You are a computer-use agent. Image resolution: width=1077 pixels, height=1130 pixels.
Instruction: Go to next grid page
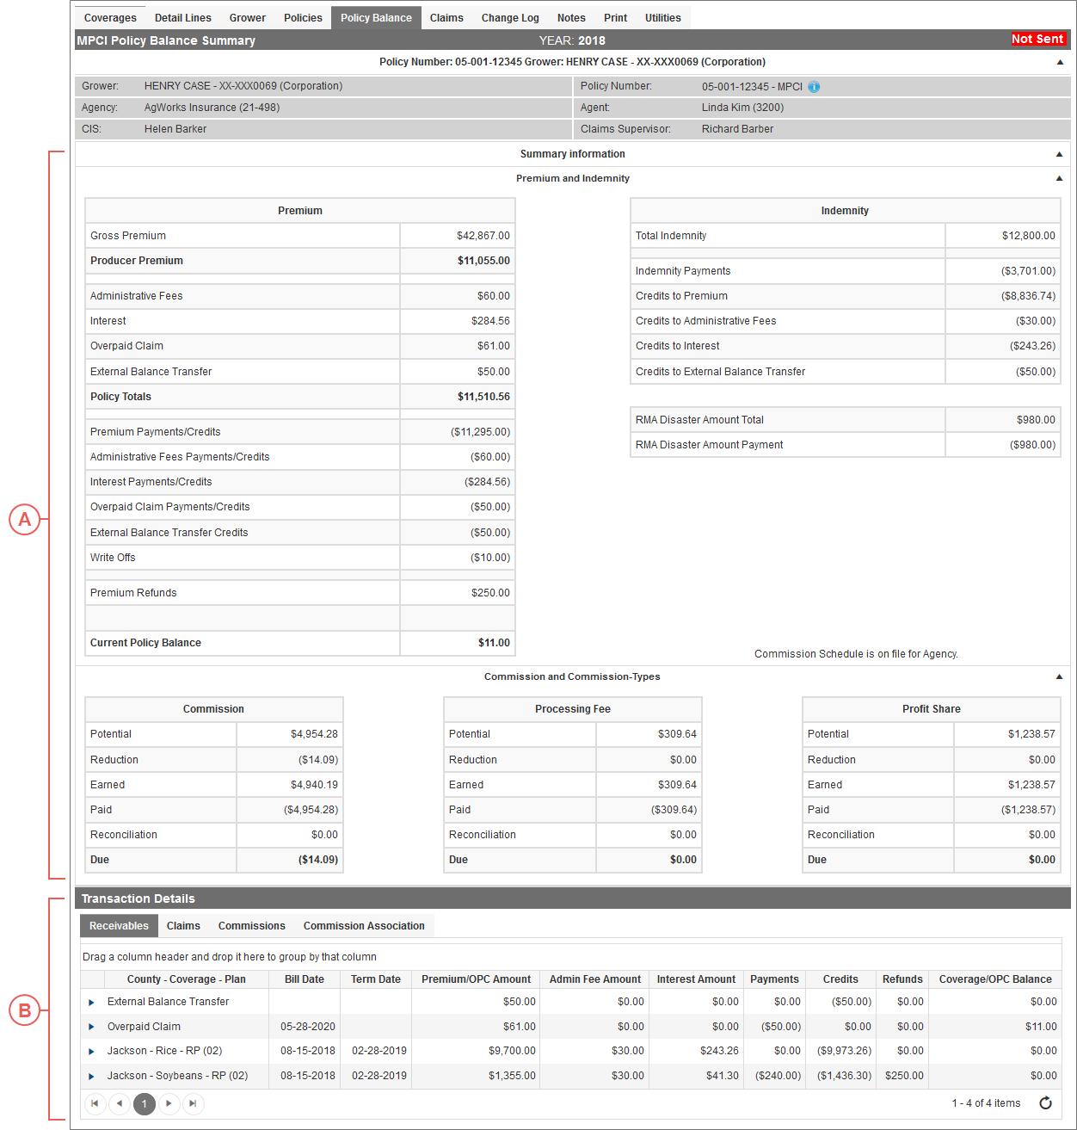[169, 1103]
